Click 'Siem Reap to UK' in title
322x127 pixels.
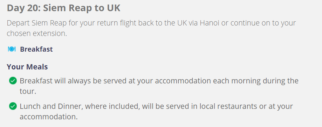coord(82,8)
